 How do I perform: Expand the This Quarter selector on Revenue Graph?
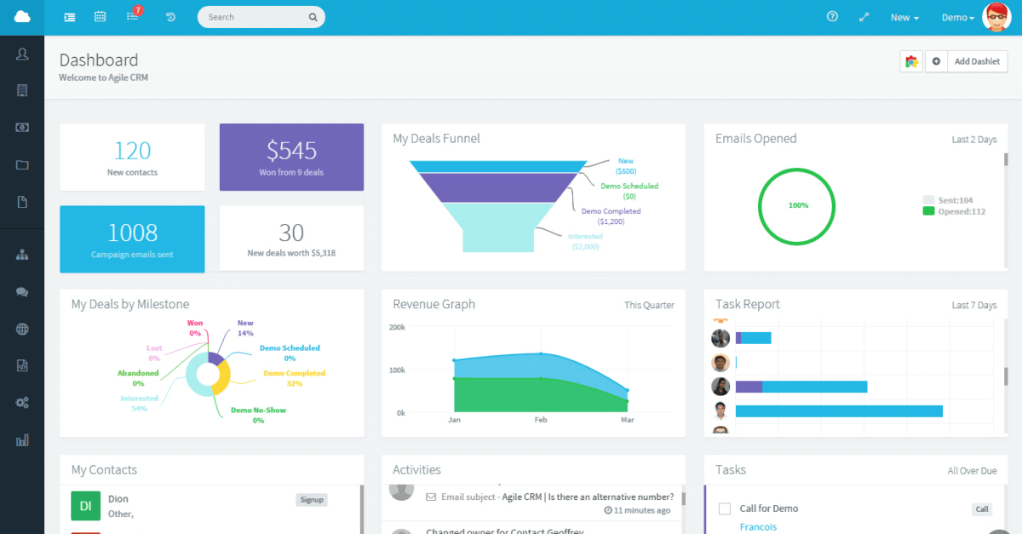[649, 304]
